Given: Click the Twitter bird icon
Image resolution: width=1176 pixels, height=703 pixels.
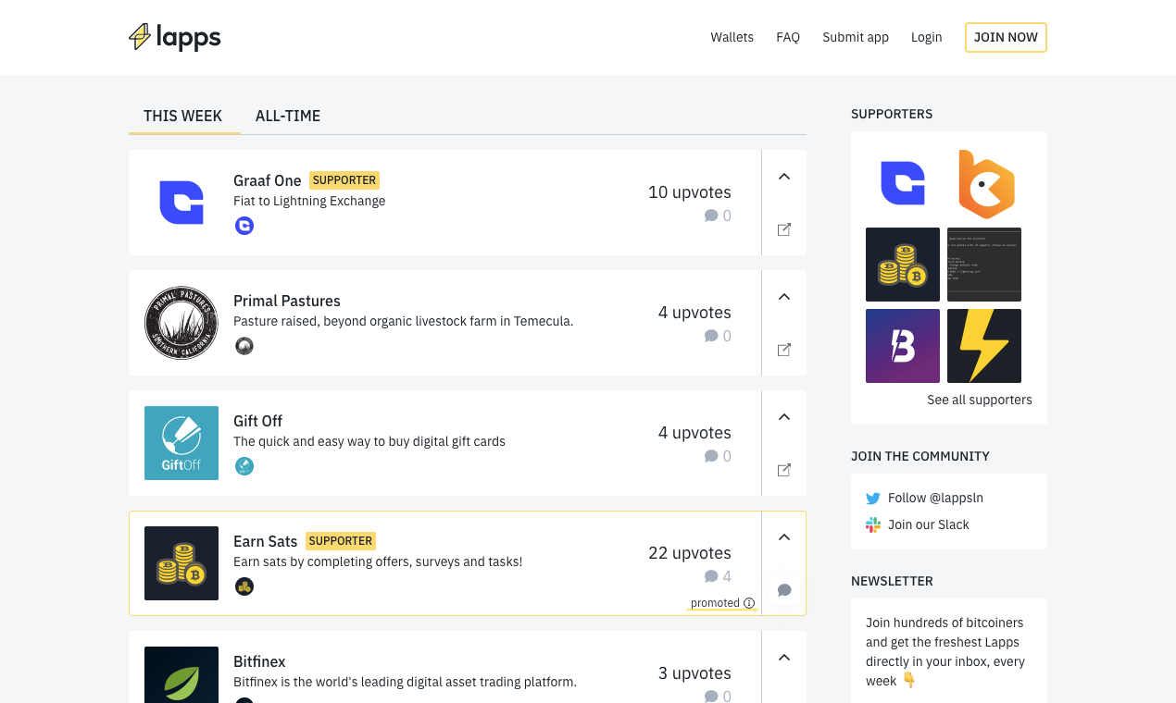Looking at the screenshot, I should click(873, 499).
